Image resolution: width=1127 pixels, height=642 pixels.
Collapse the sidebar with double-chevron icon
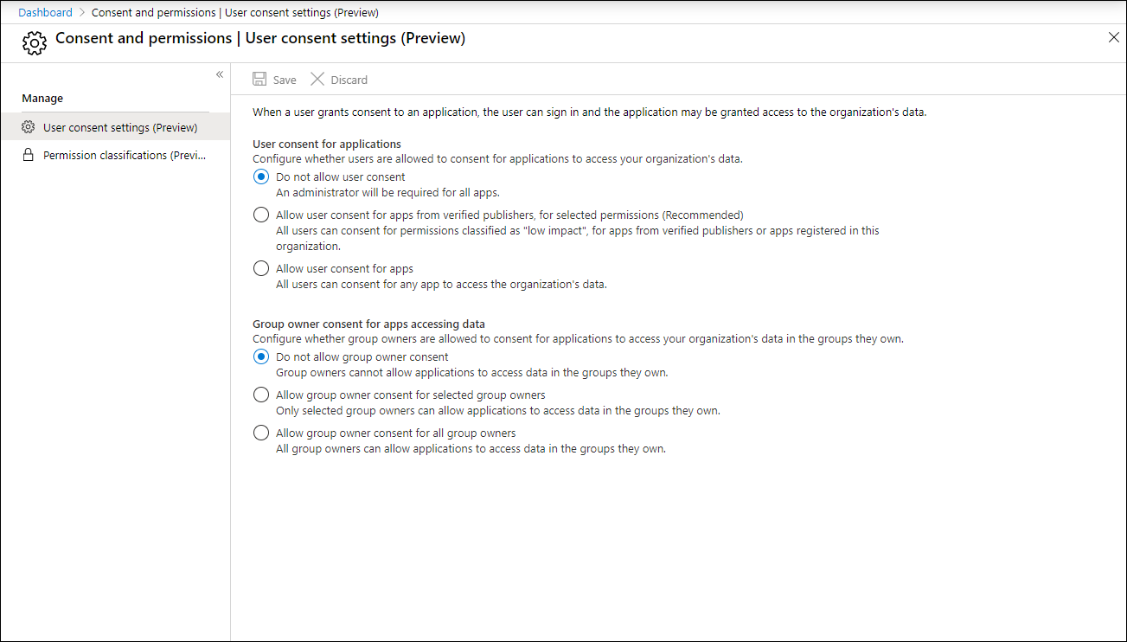coord(220,74)
